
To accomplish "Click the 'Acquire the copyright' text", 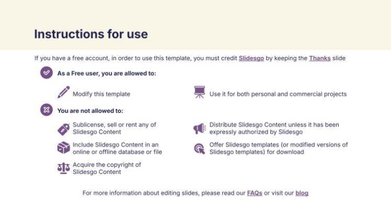I will (107, 168).
